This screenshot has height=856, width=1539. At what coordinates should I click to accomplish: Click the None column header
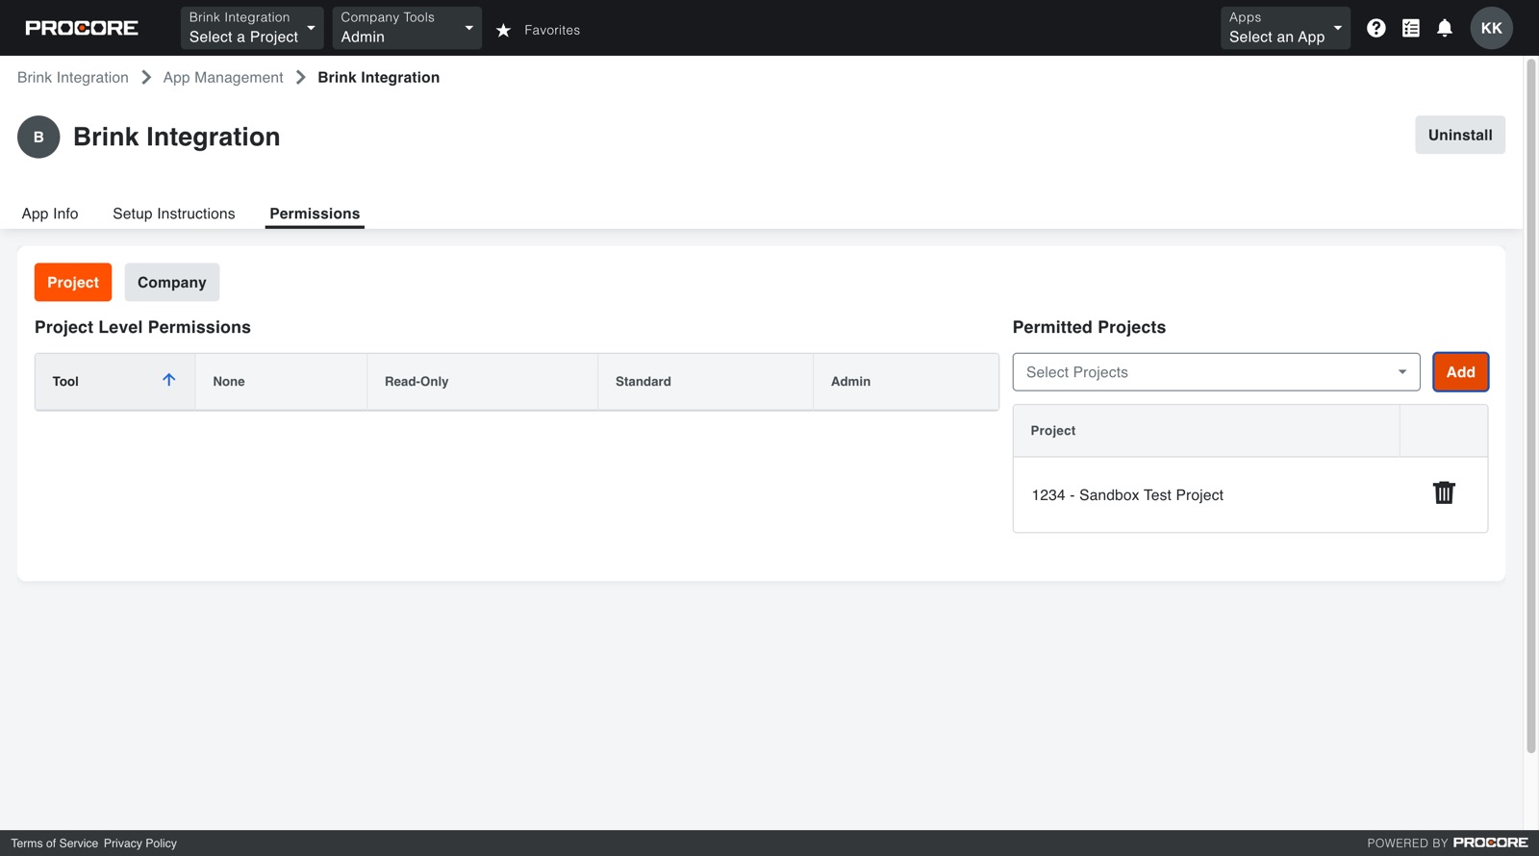click(x=281, y=382)
